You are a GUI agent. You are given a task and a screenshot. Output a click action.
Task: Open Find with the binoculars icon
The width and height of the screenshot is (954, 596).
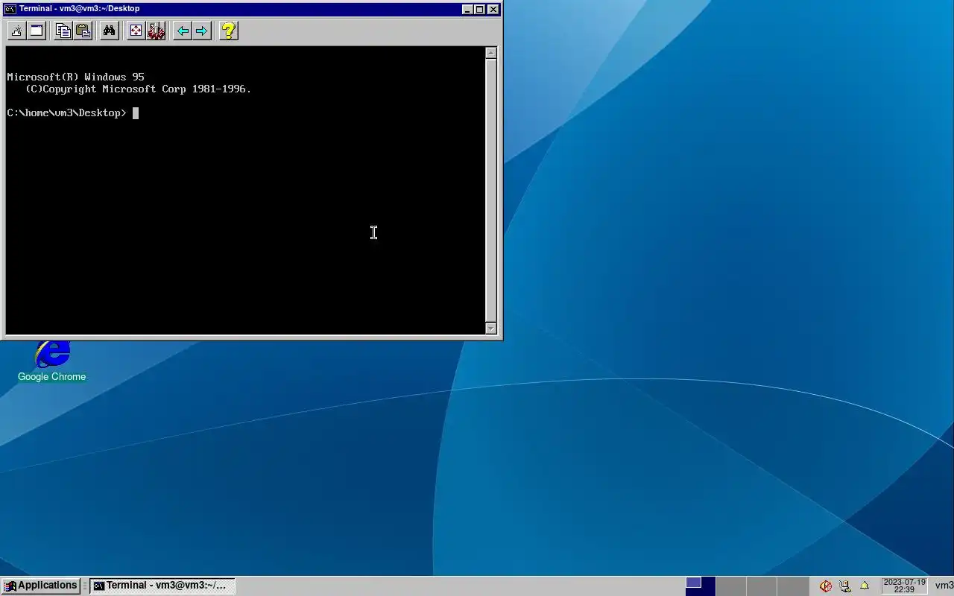point(110,31)
